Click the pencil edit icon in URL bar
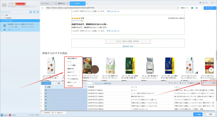The height and width of the screenshot is (117, 217). coord(178,8)
